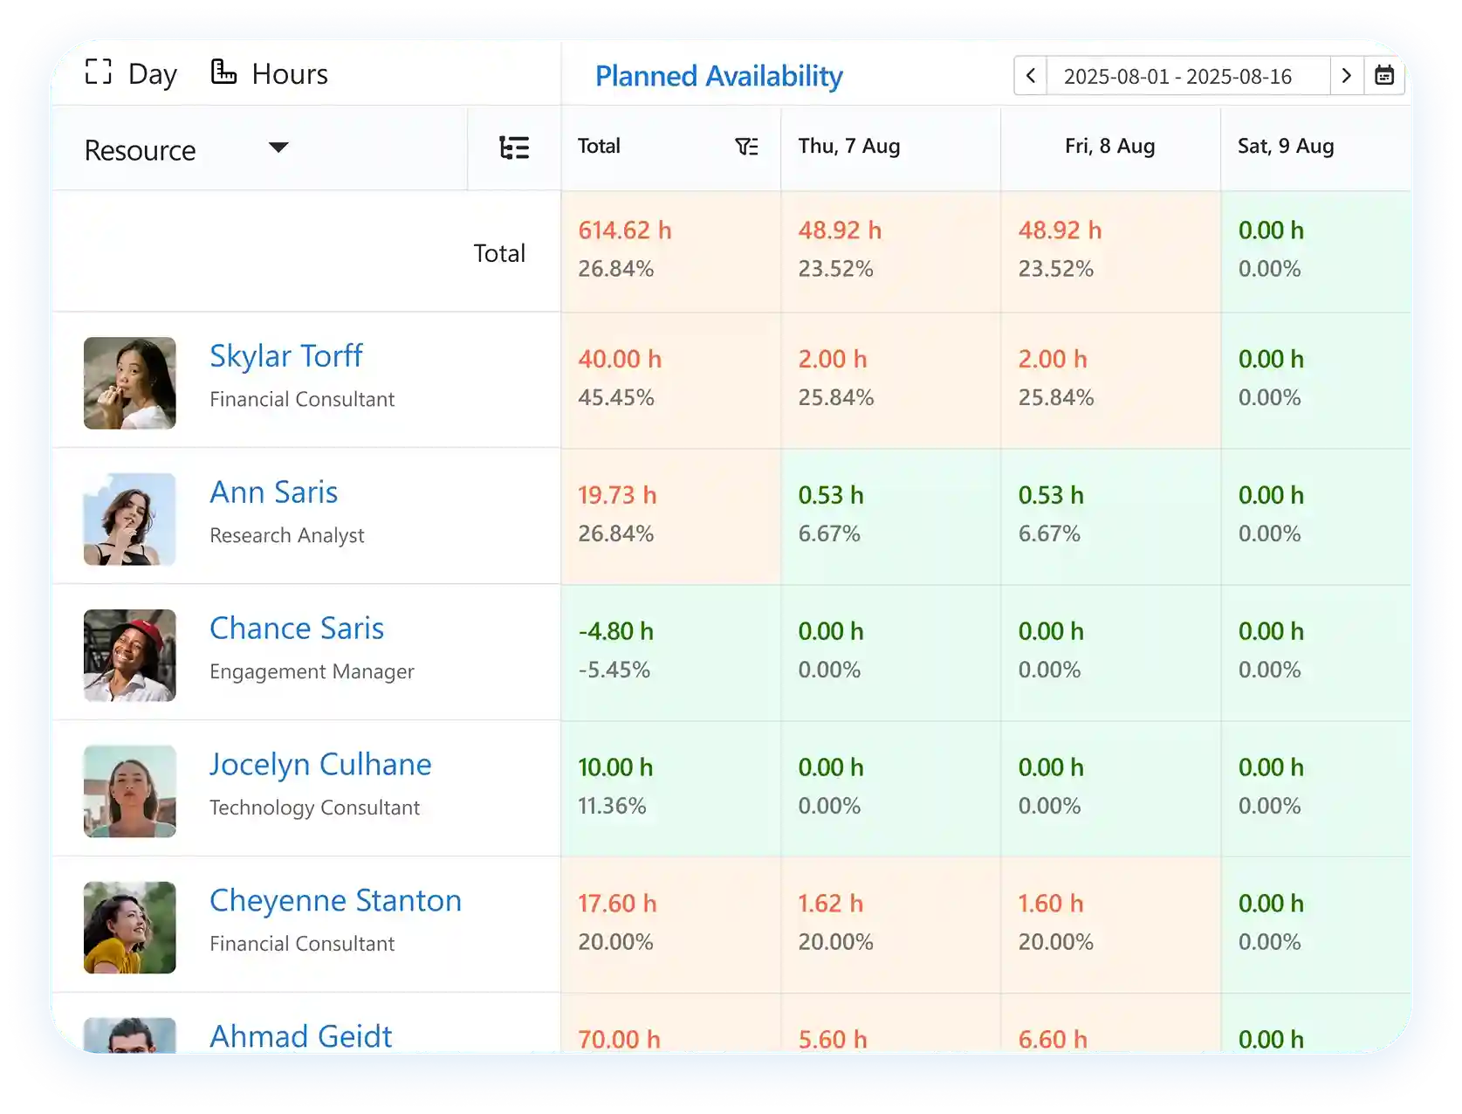Screen dimensions: 1462x1114
Task: Click the Hours unit icon
Action: point(223,72)
